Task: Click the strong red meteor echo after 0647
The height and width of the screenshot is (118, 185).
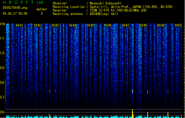Action: point(133,91)
